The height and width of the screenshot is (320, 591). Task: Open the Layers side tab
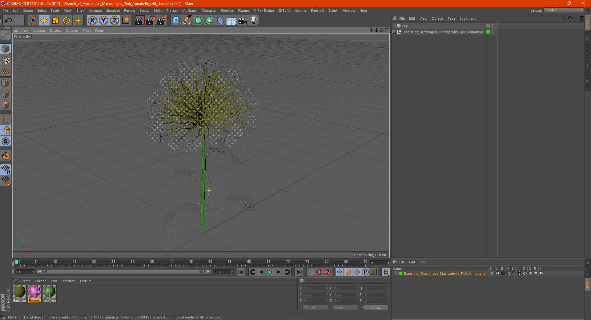[x=587, y=285]
